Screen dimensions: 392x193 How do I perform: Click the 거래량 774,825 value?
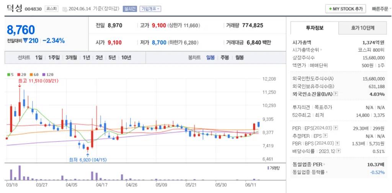253,25
